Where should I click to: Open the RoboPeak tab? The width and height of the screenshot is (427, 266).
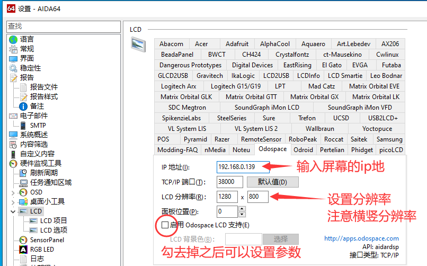[303, 139]
